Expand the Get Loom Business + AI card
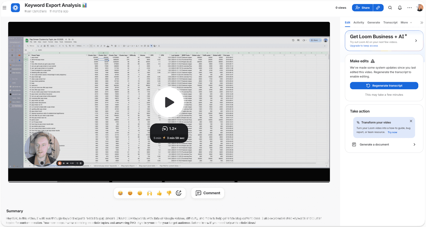 [x=384, y=41]
